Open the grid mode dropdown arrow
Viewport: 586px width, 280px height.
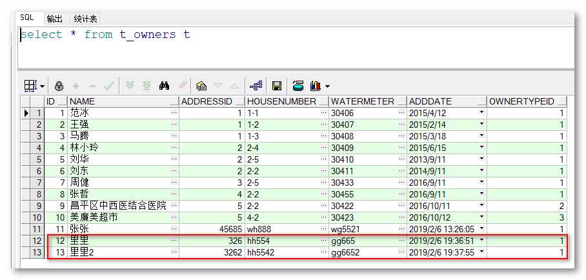41,86
